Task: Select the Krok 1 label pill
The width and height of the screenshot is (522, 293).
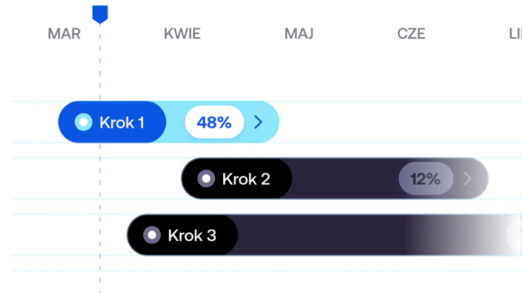Action: click(112, 122)
